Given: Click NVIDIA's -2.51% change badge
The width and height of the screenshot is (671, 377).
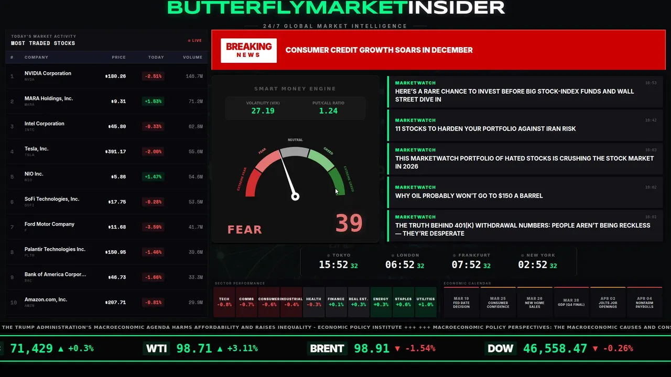Looking at the screenshot, I should (x=153, y=76).
